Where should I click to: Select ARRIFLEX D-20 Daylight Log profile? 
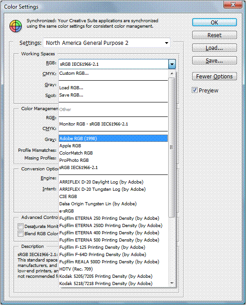(113, 182)
